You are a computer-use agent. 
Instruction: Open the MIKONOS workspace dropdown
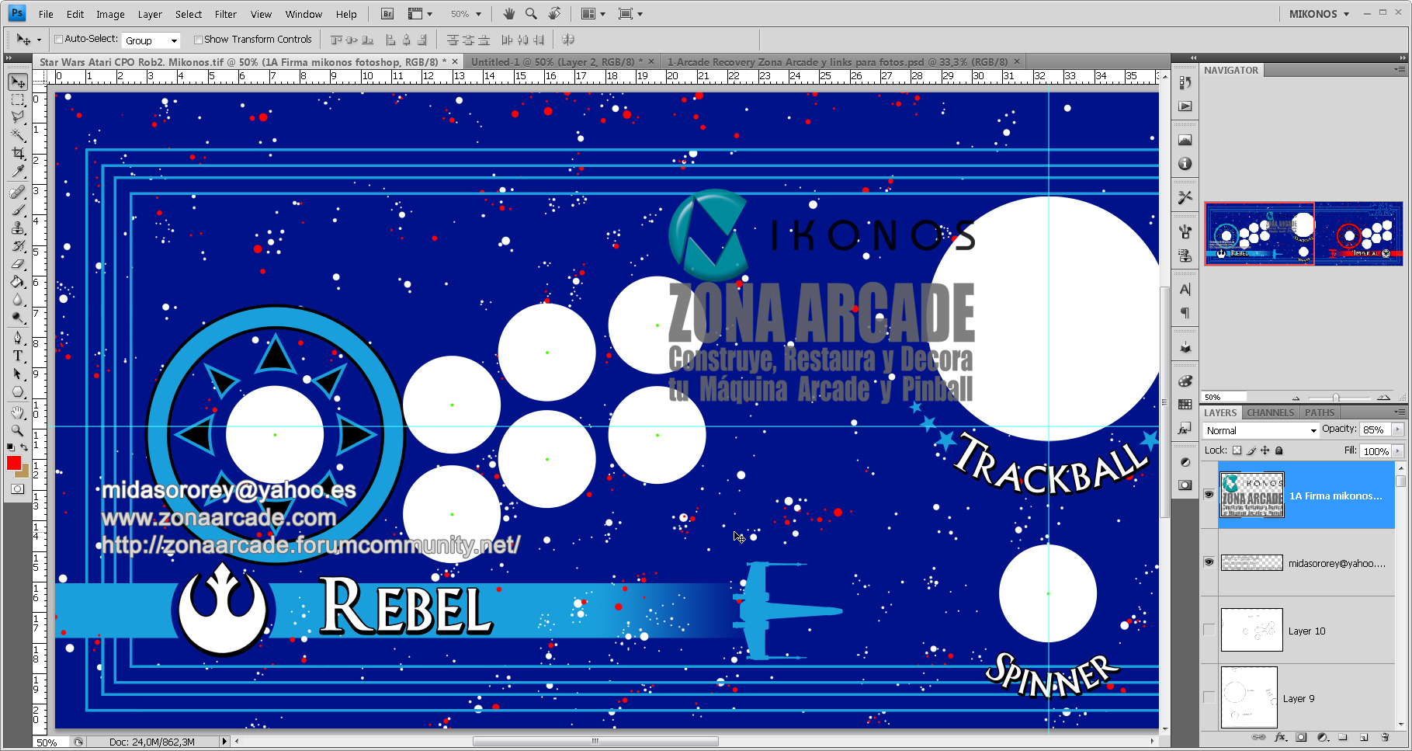coord(1319,14)
